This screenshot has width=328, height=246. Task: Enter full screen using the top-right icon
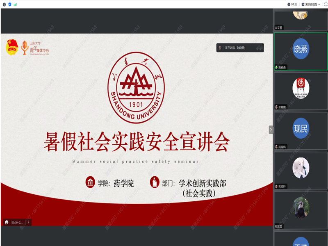coord(324,4)
